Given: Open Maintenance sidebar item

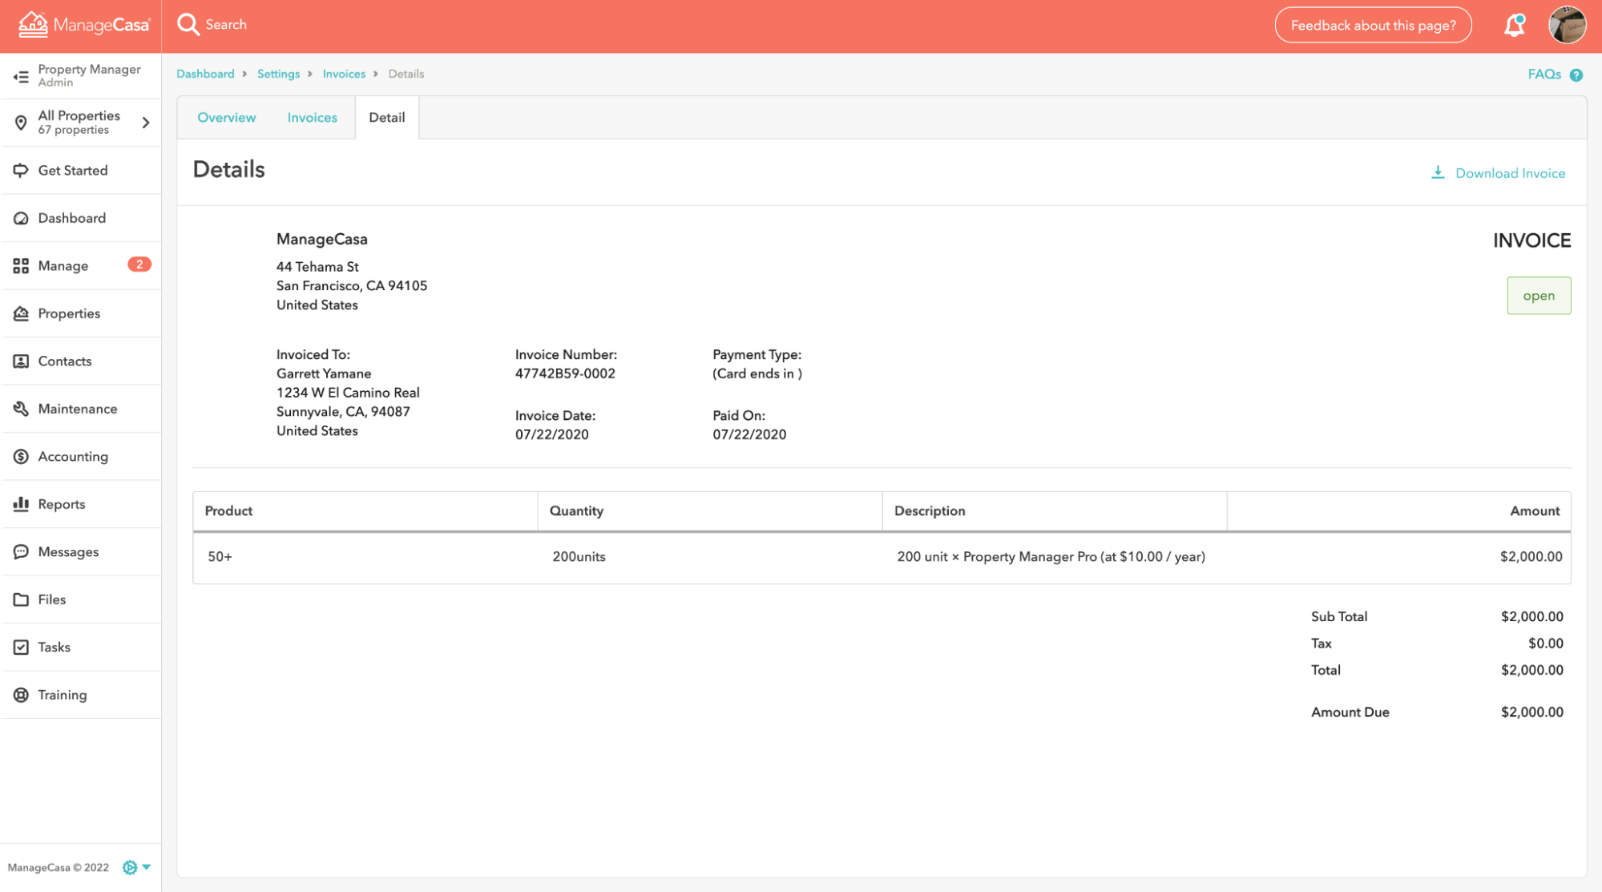Looking at the screenshot, I should click(x=80, y=409).
